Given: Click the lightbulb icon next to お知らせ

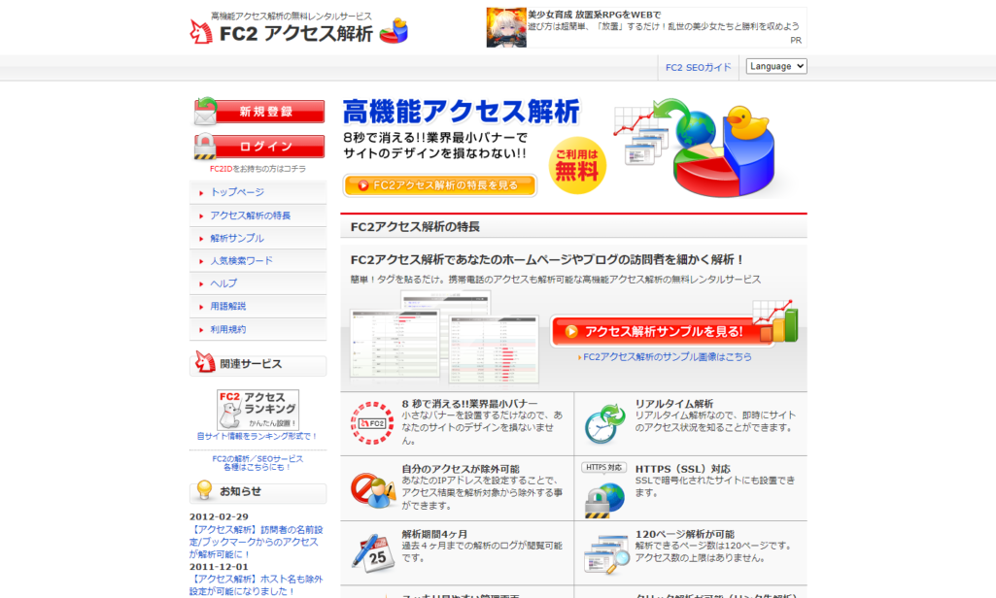Looking at the screenshot, I should [x=205, y=491].
